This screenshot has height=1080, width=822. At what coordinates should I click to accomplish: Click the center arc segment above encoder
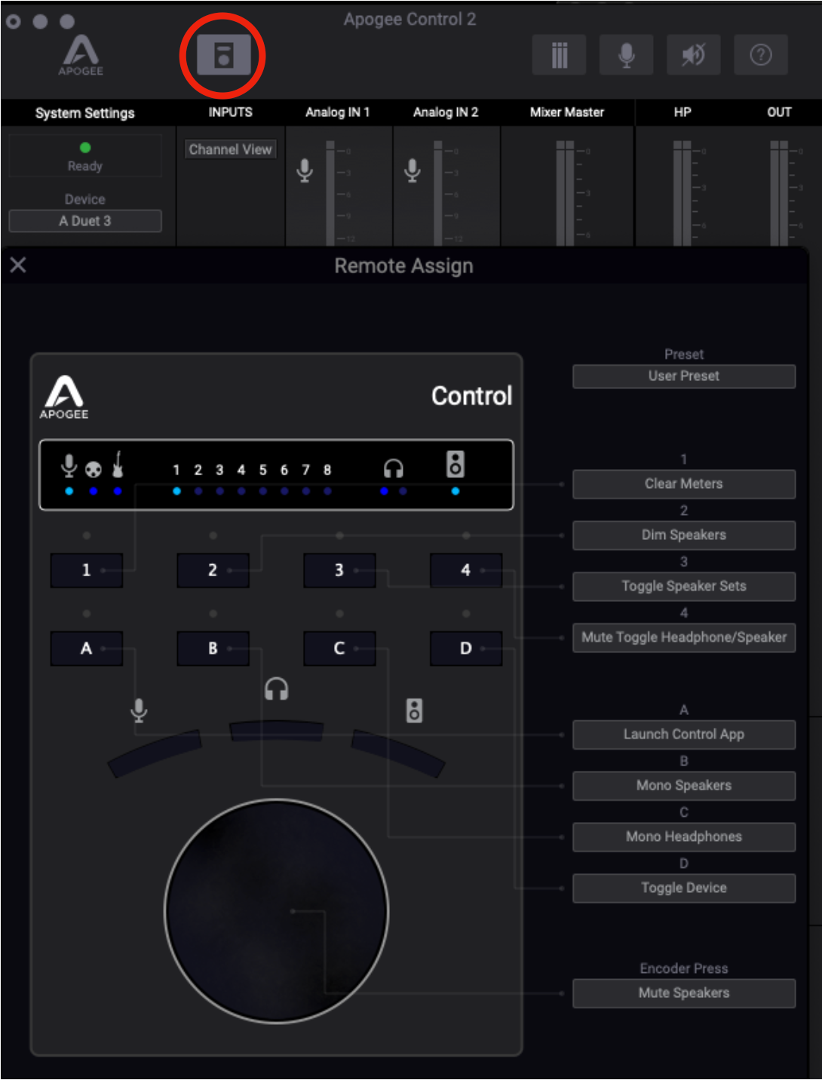pyautogui.click(x=276, y=732)
